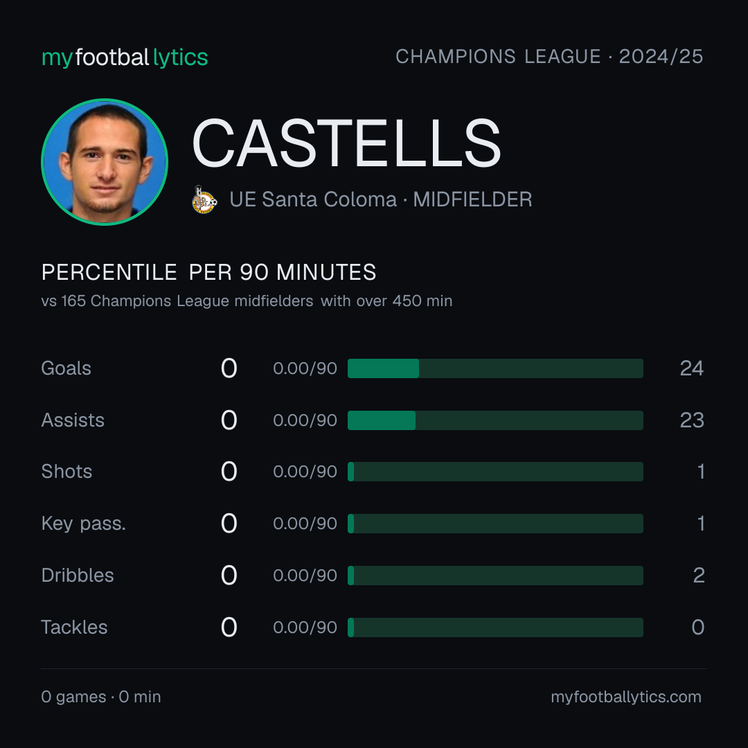Click the myfootballytics logo
Viewport: 748px width, 748px height.
coord(125,57)
